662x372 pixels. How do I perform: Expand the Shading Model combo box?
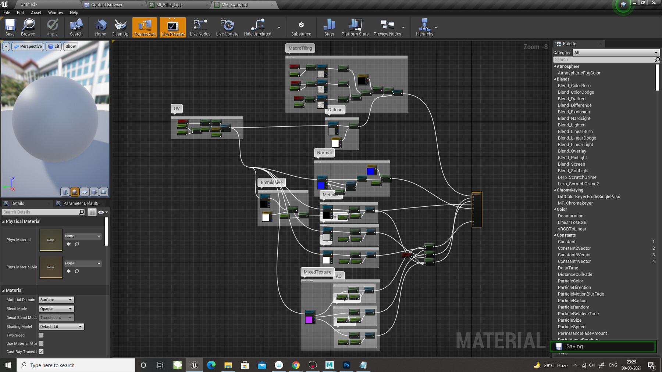click(61, 326)
